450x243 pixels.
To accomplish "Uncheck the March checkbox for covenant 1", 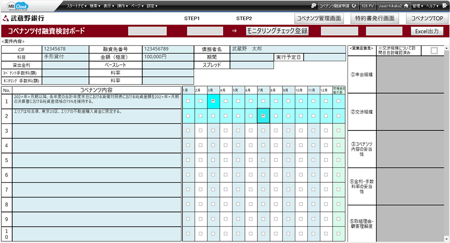I will point(213,101).
